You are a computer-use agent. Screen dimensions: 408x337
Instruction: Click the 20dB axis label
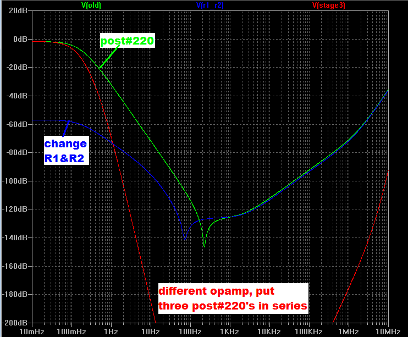tap(18, 10)
